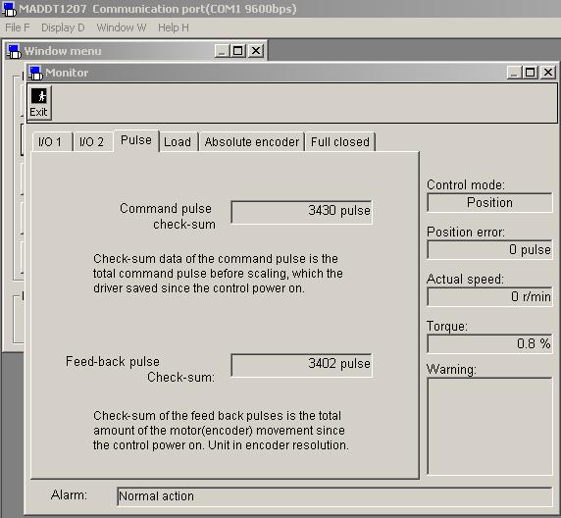Open the File menu
Image resolution: width=561 pixels, height=518 pixels.
tap(18, 27)
